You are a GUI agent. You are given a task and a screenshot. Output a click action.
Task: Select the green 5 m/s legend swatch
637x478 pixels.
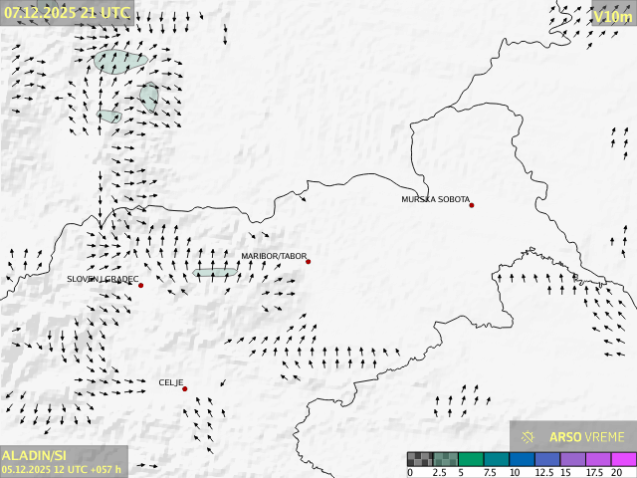[x=471, y=459]
